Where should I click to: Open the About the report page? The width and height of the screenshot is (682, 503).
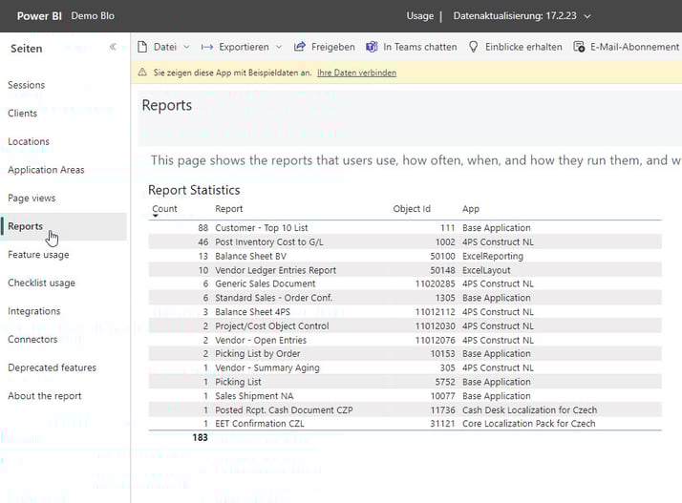(x=44, y=395)
